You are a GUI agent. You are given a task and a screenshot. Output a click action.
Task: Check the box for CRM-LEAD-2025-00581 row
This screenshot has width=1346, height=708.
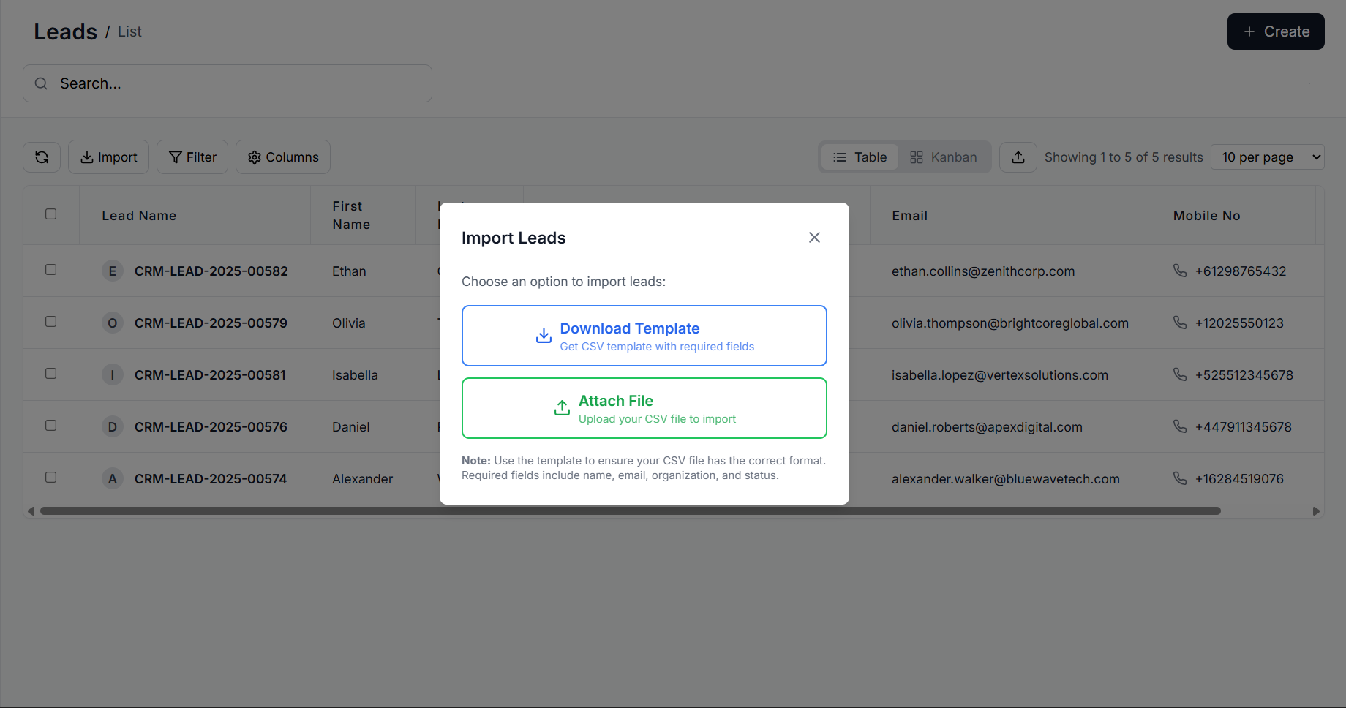(x=51, y=374)
